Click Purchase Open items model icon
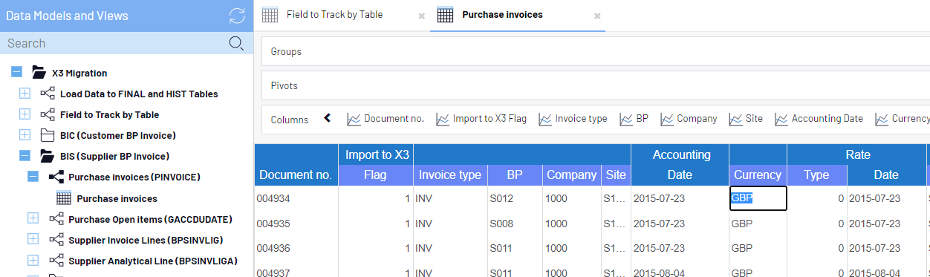930x277 pixels. (x=56, y=218)
